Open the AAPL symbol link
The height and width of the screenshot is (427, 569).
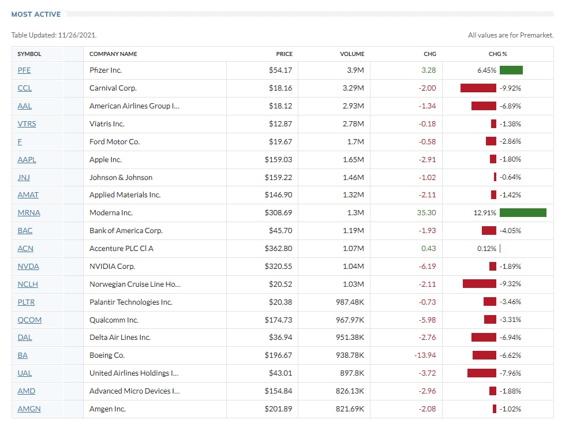[x=27, y=159]
